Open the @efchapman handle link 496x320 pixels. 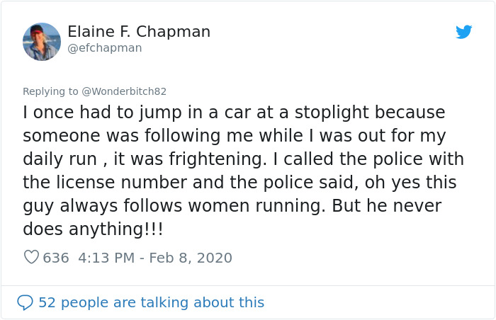pyautogui.click(x=105, y=48)
